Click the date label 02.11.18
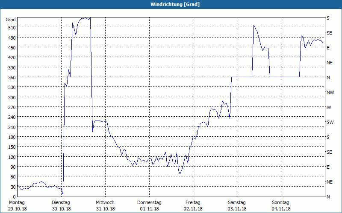This screenshot has height=213, width=342. [193, 209]
